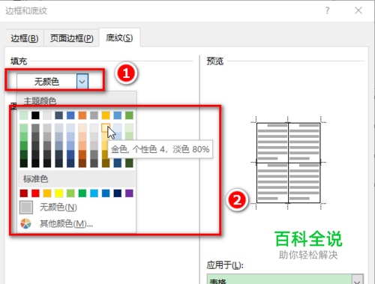This screenshot has height=284, width=375.
Task: Open the 无颜色 fill color dropdown arrow
Action: pos(82,82)
